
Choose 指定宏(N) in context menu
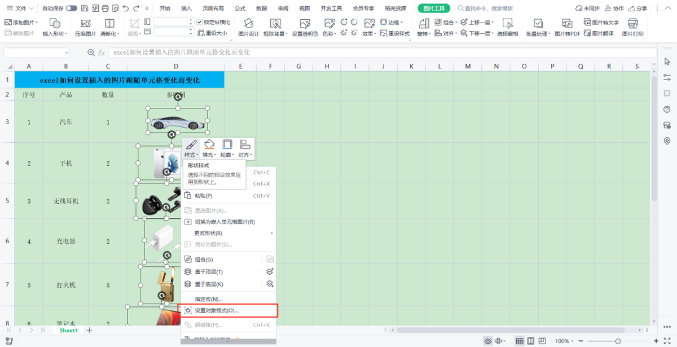228,298
